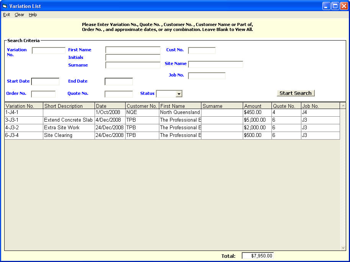Click the Short Description column header
The height and width of the screenshot is (262, 350).
tap(69, 106)
